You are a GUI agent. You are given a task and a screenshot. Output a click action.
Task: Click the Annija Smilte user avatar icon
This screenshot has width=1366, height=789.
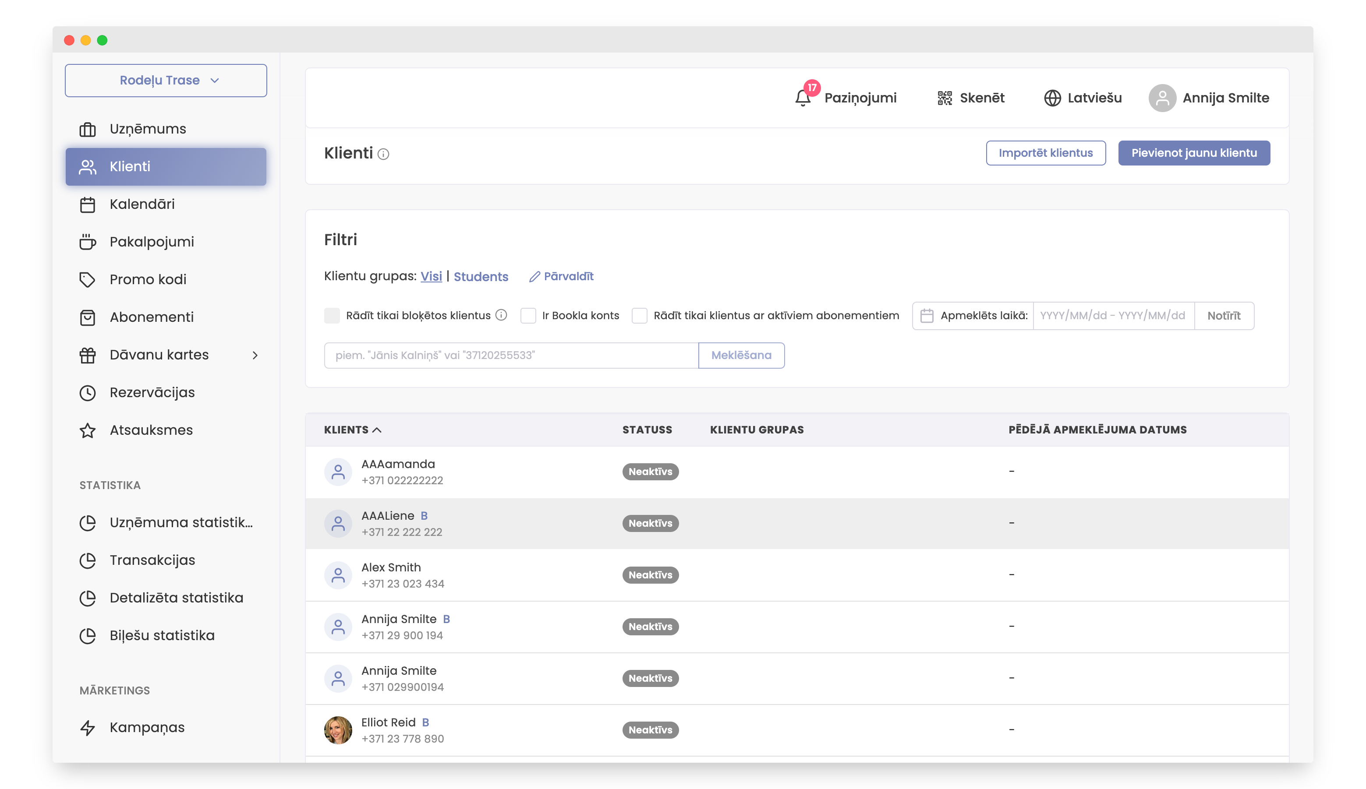(x=1162, y=98)
